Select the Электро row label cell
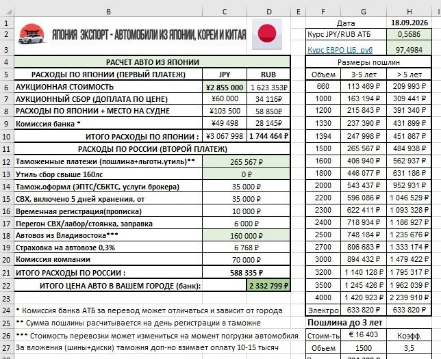 click(x=323, y=310)
